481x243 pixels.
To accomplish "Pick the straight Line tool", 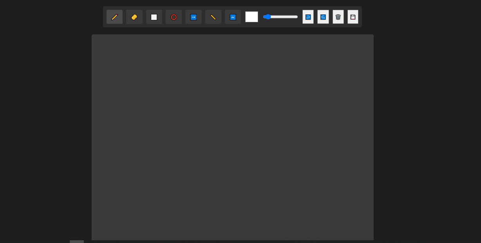I will [213, 17].
